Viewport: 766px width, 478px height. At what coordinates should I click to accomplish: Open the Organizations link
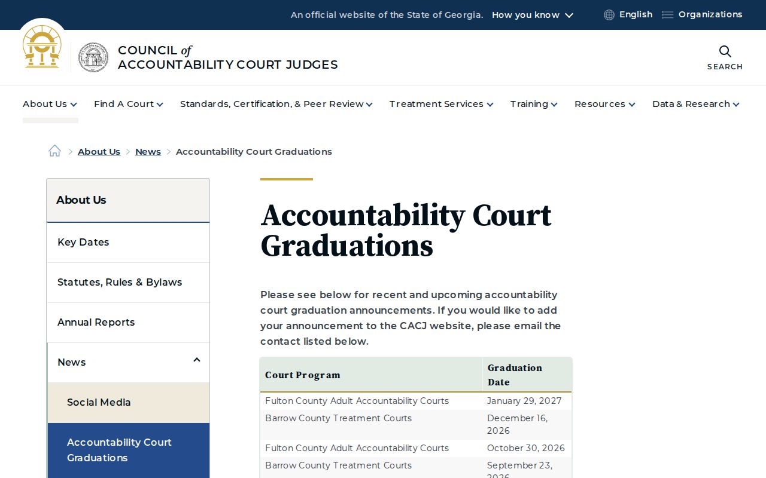click(710, 14)
